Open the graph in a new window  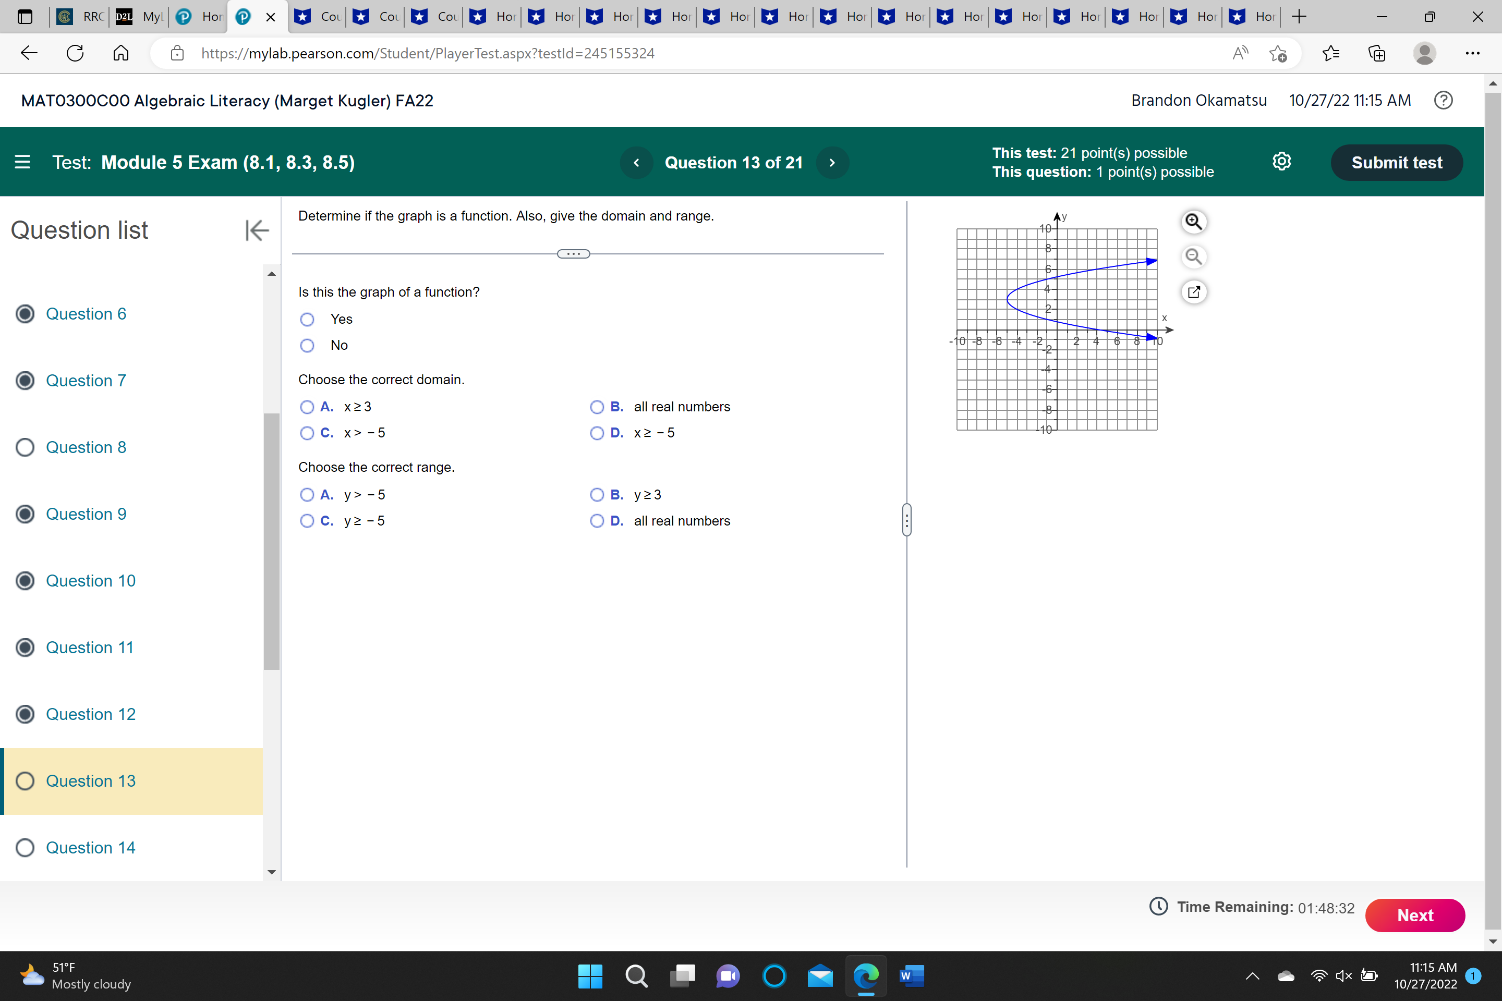(1194, 292)
